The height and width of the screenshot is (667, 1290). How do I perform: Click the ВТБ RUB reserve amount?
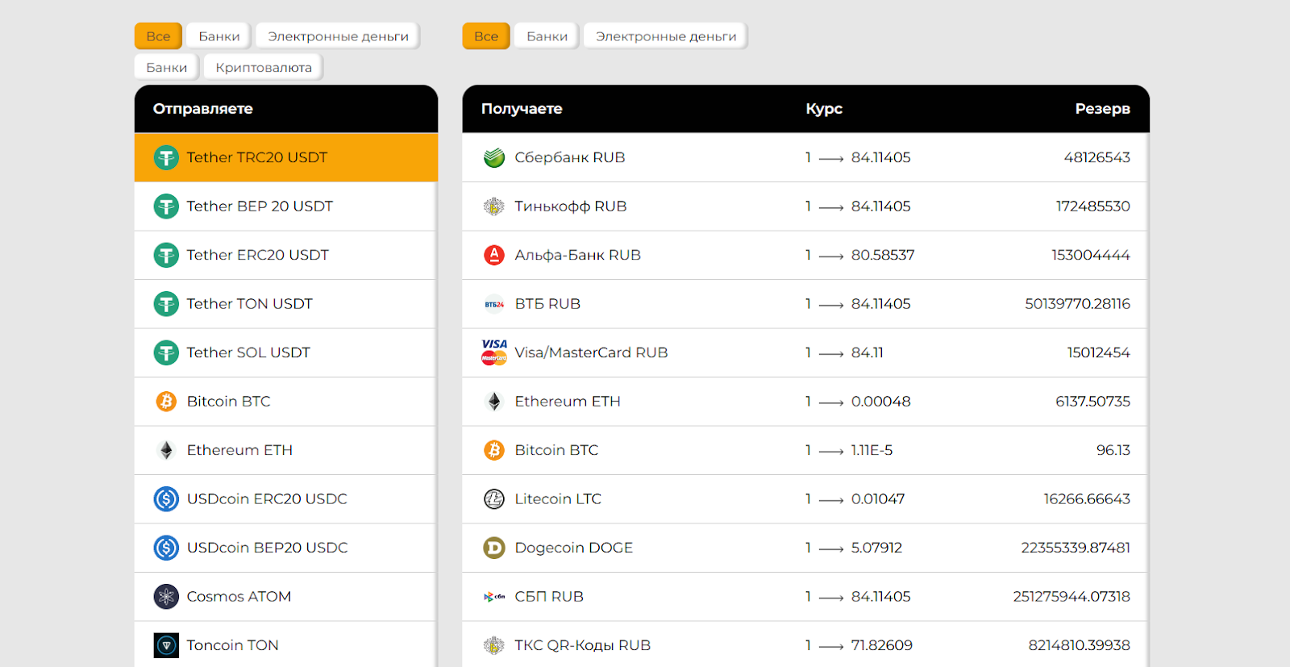point(1077,304)
